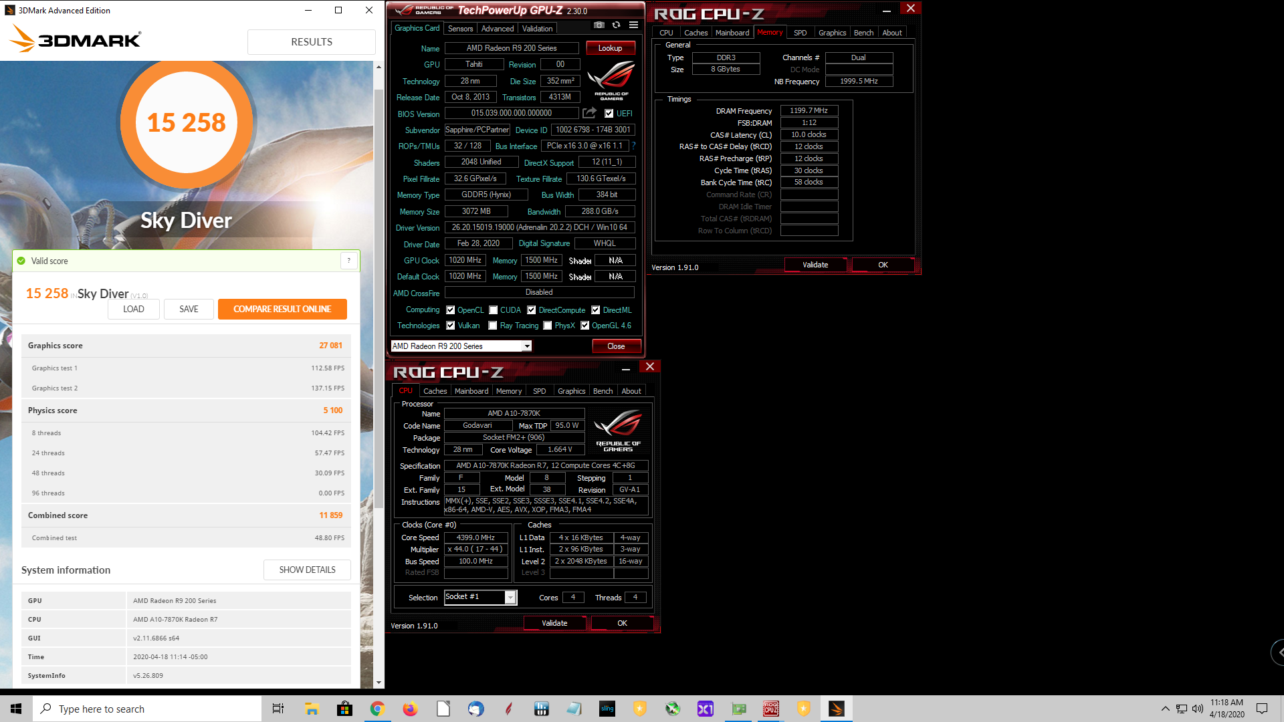1284x722 pixels.
Task: Show hidden system tray icons
Action: click(x=1166, y=709)
